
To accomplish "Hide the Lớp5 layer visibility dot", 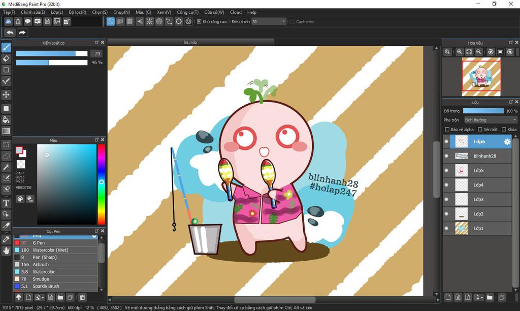I will tap(446, 171).
